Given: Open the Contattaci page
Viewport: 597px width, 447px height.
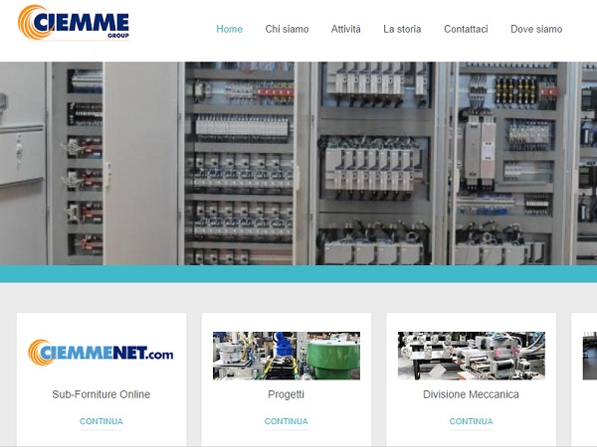Looking at the screenshot, I should pos(466,29).
